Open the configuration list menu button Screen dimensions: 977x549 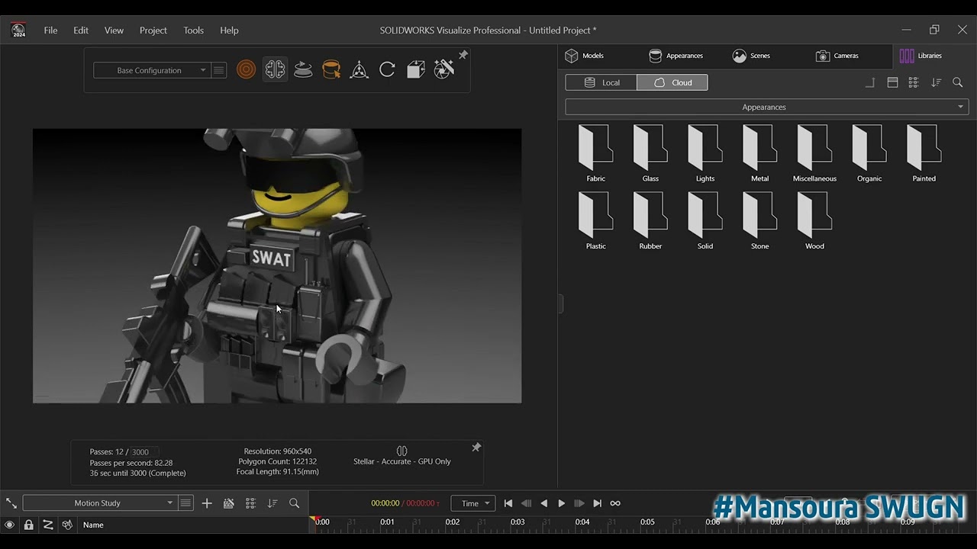click(x=219, y=70)
